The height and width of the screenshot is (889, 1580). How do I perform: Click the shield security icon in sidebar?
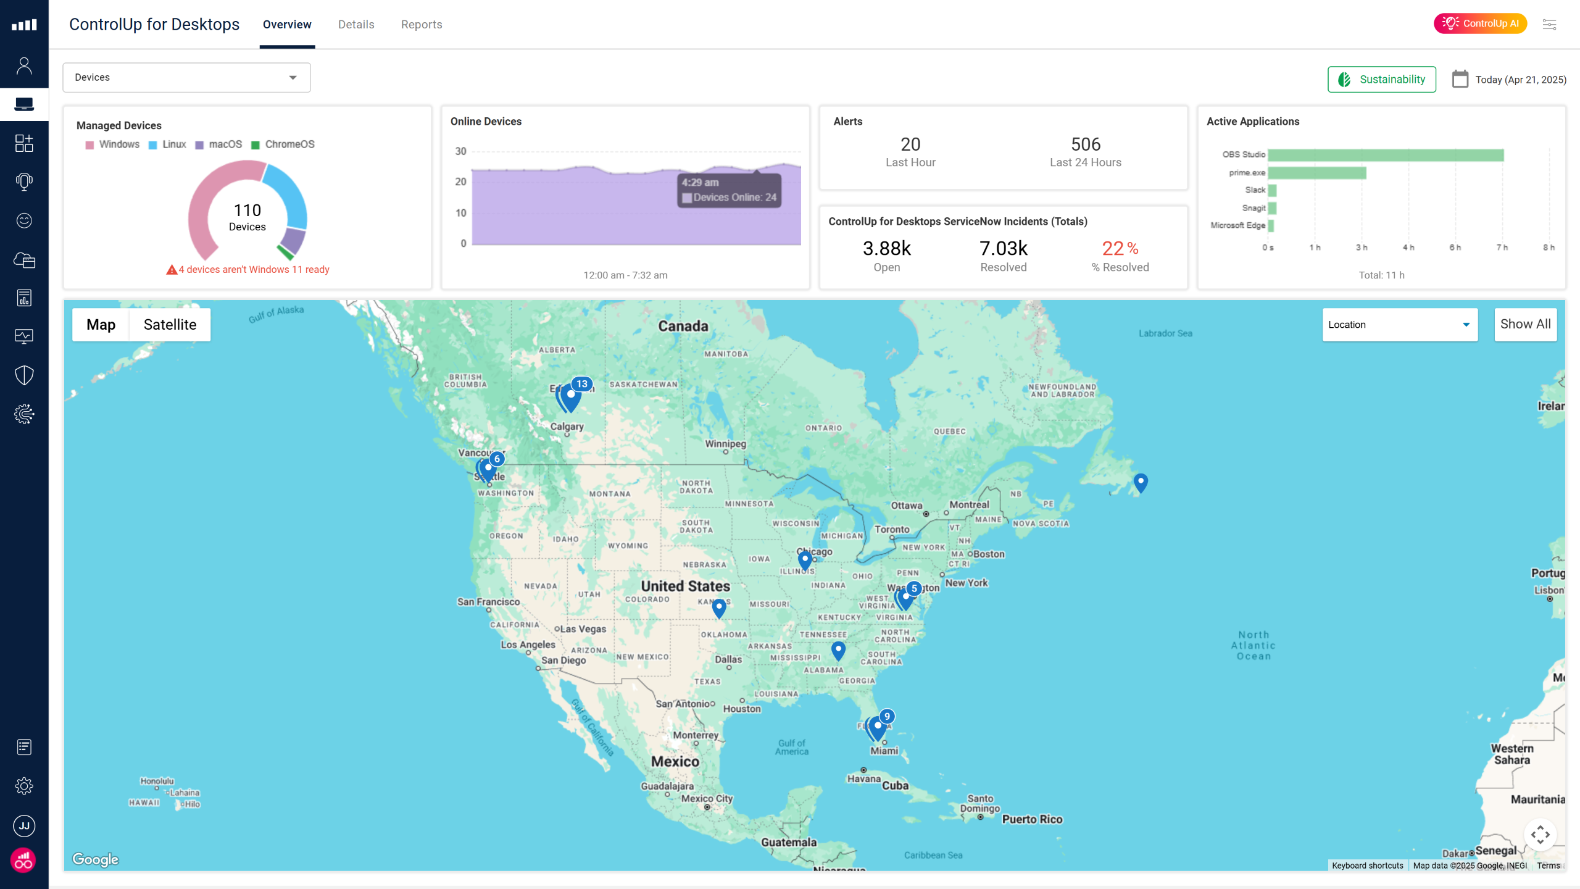coord(24,375)
